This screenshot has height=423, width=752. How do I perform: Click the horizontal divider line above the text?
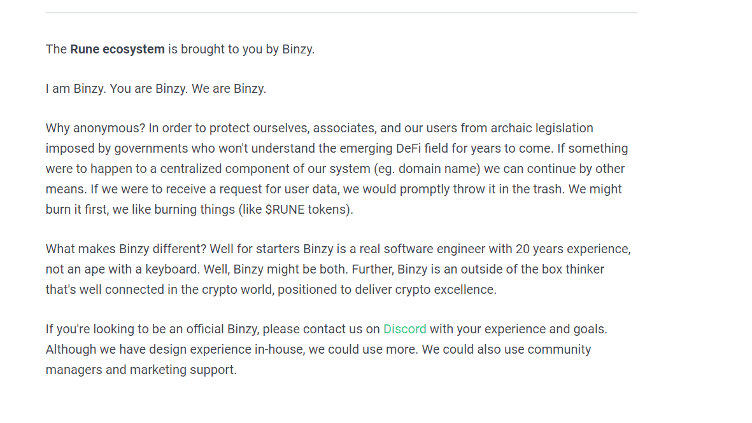point(341,13)
